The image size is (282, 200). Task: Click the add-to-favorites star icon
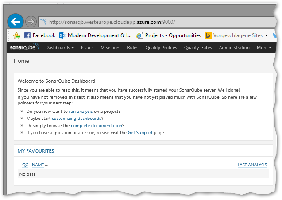click(17, 35)
